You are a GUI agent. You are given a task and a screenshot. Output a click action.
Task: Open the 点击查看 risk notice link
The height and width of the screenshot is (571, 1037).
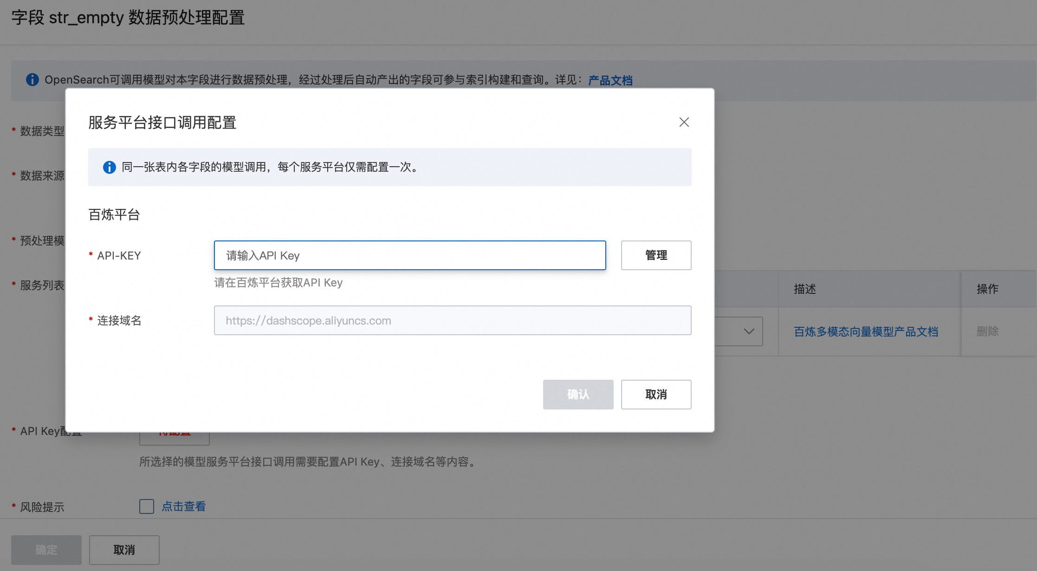click(x=184, y=506)
